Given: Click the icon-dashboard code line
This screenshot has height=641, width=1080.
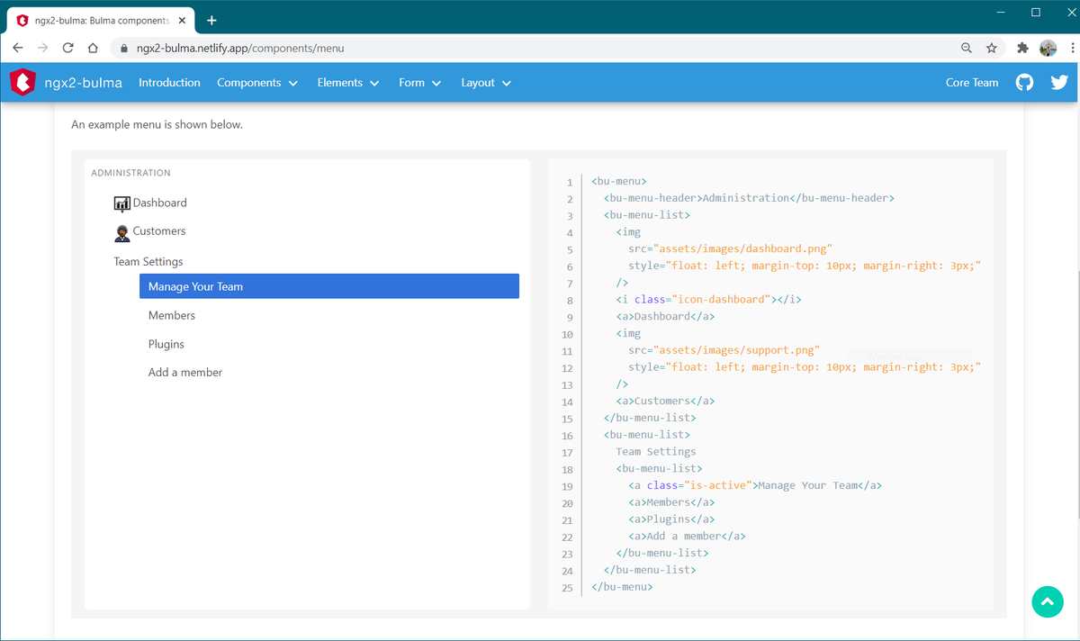Looking at the screenshot, I should tap(708, 299).
